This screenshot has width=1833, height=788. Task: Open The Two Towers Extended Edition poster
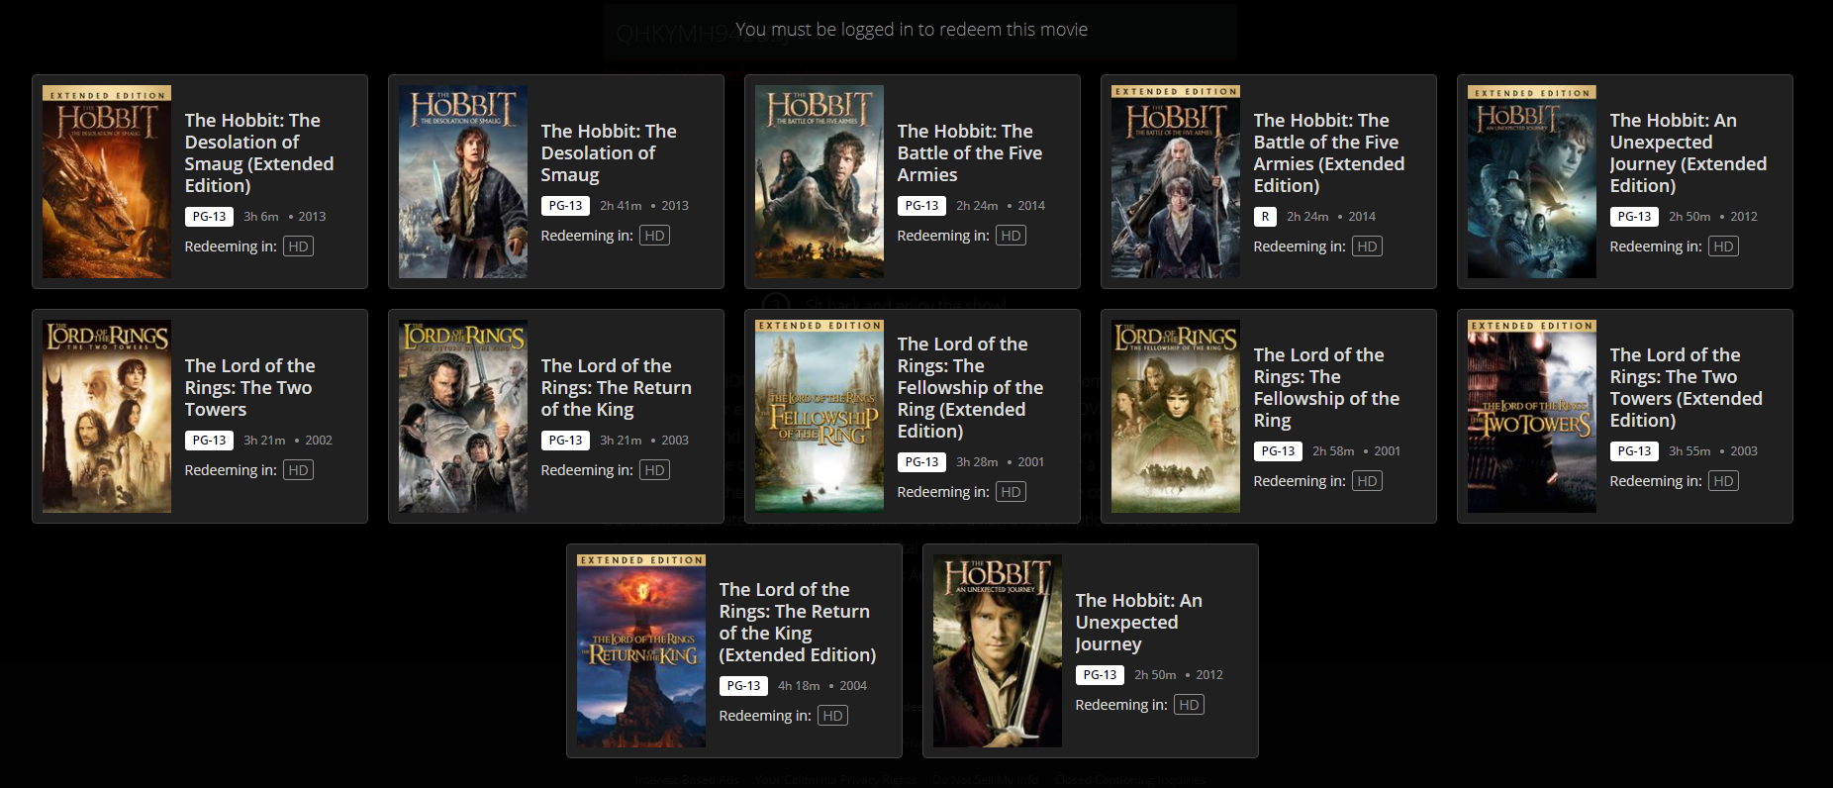pos(1532,416)
